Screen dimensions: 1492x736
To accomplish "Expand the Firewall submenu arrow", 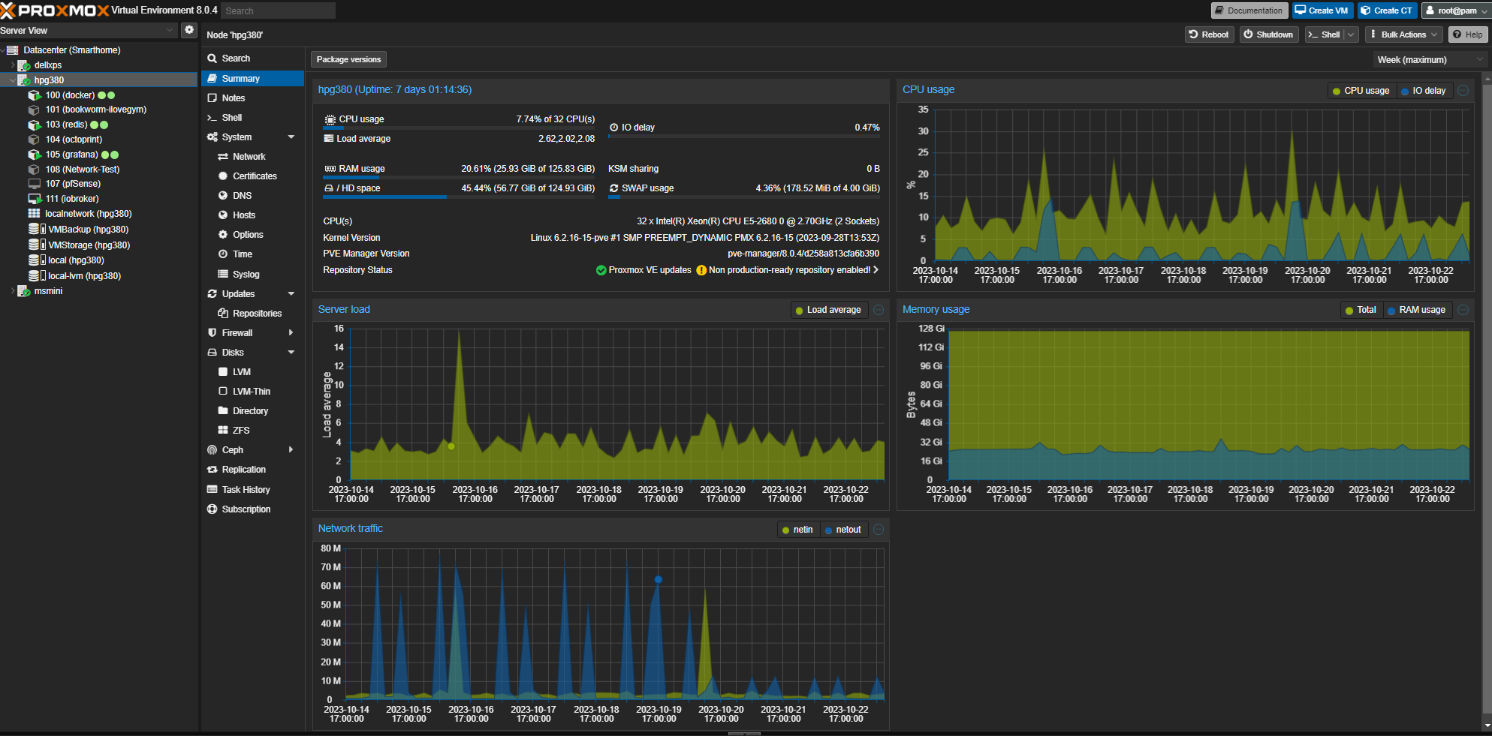I will 291,333.
